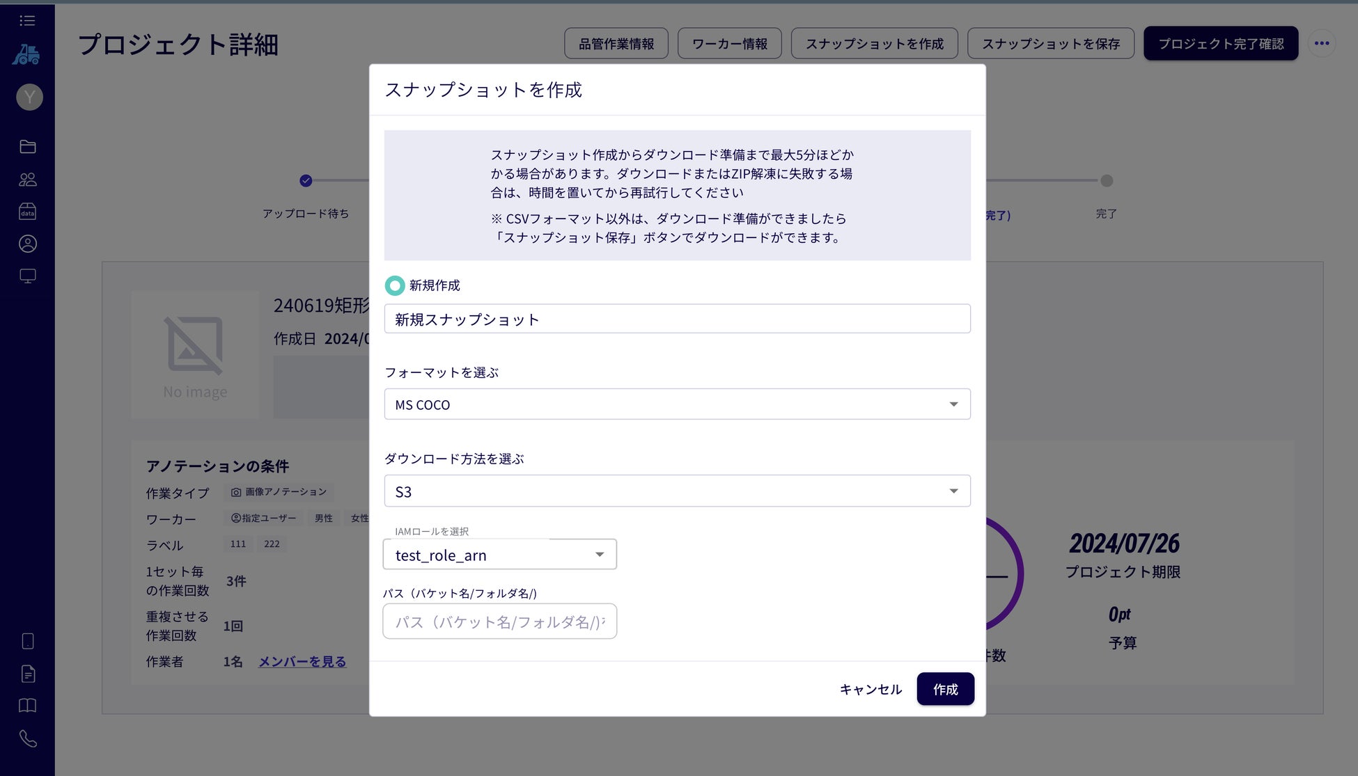Click the hamburger list menu icon
The image size is (1358, 776).
[27, 21]
